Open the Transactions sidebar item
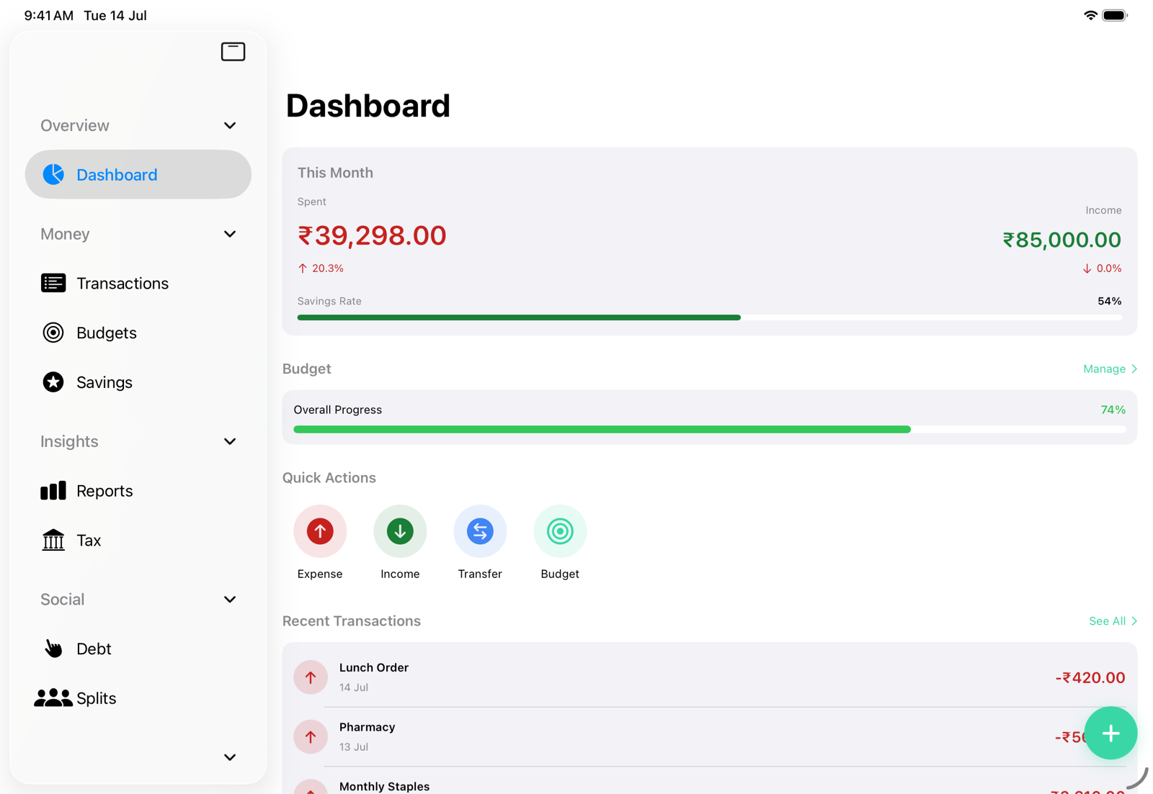 coord(138,283)
